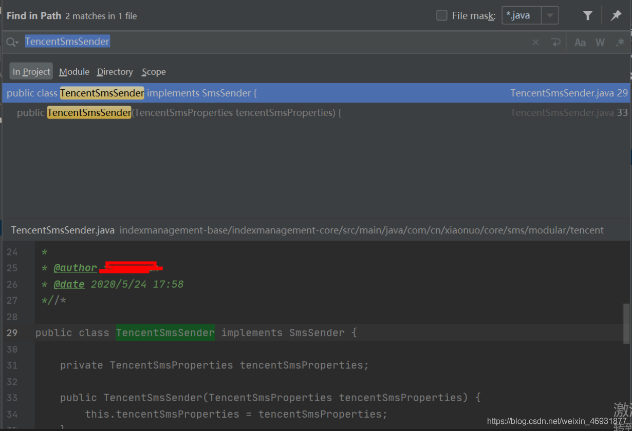
Task: Open the filter search results icon
Action: click(x=588, y=15)
